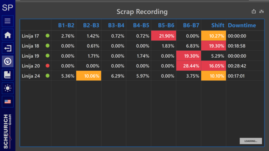Click the export share icon
Screen dimensions: 269x151
pos(254,12)
